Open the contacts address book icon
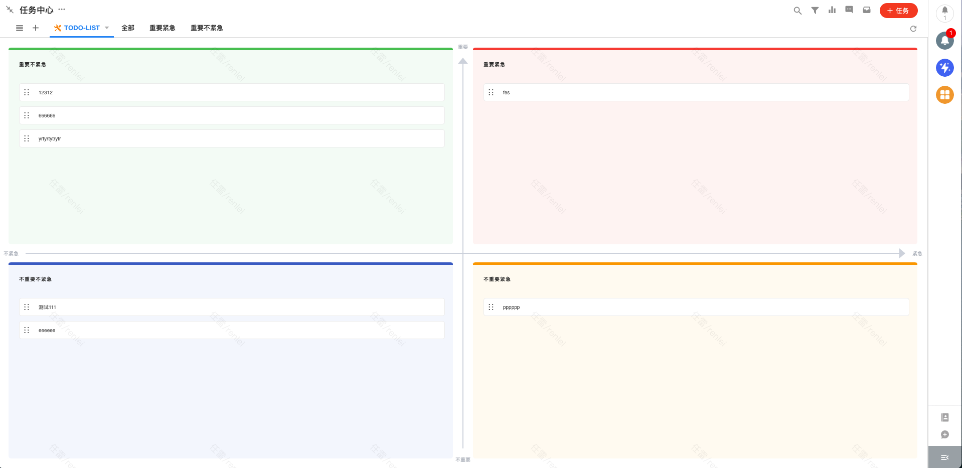 (945, 417)
